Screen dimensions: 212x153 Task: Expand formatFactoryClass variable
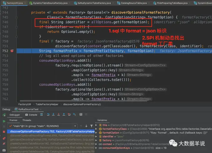pos(96,129)
